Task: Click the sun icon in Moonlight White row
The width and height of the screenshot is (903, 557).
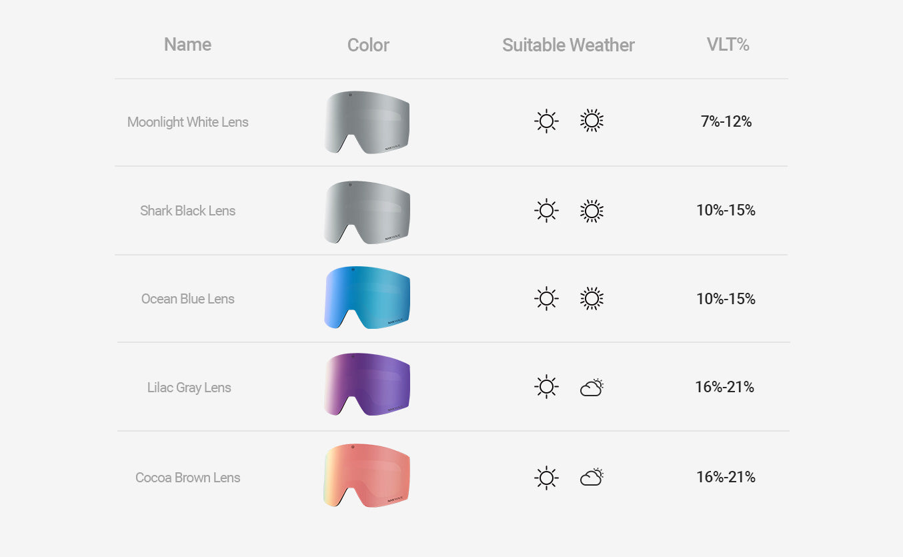Action: (546, 121)
